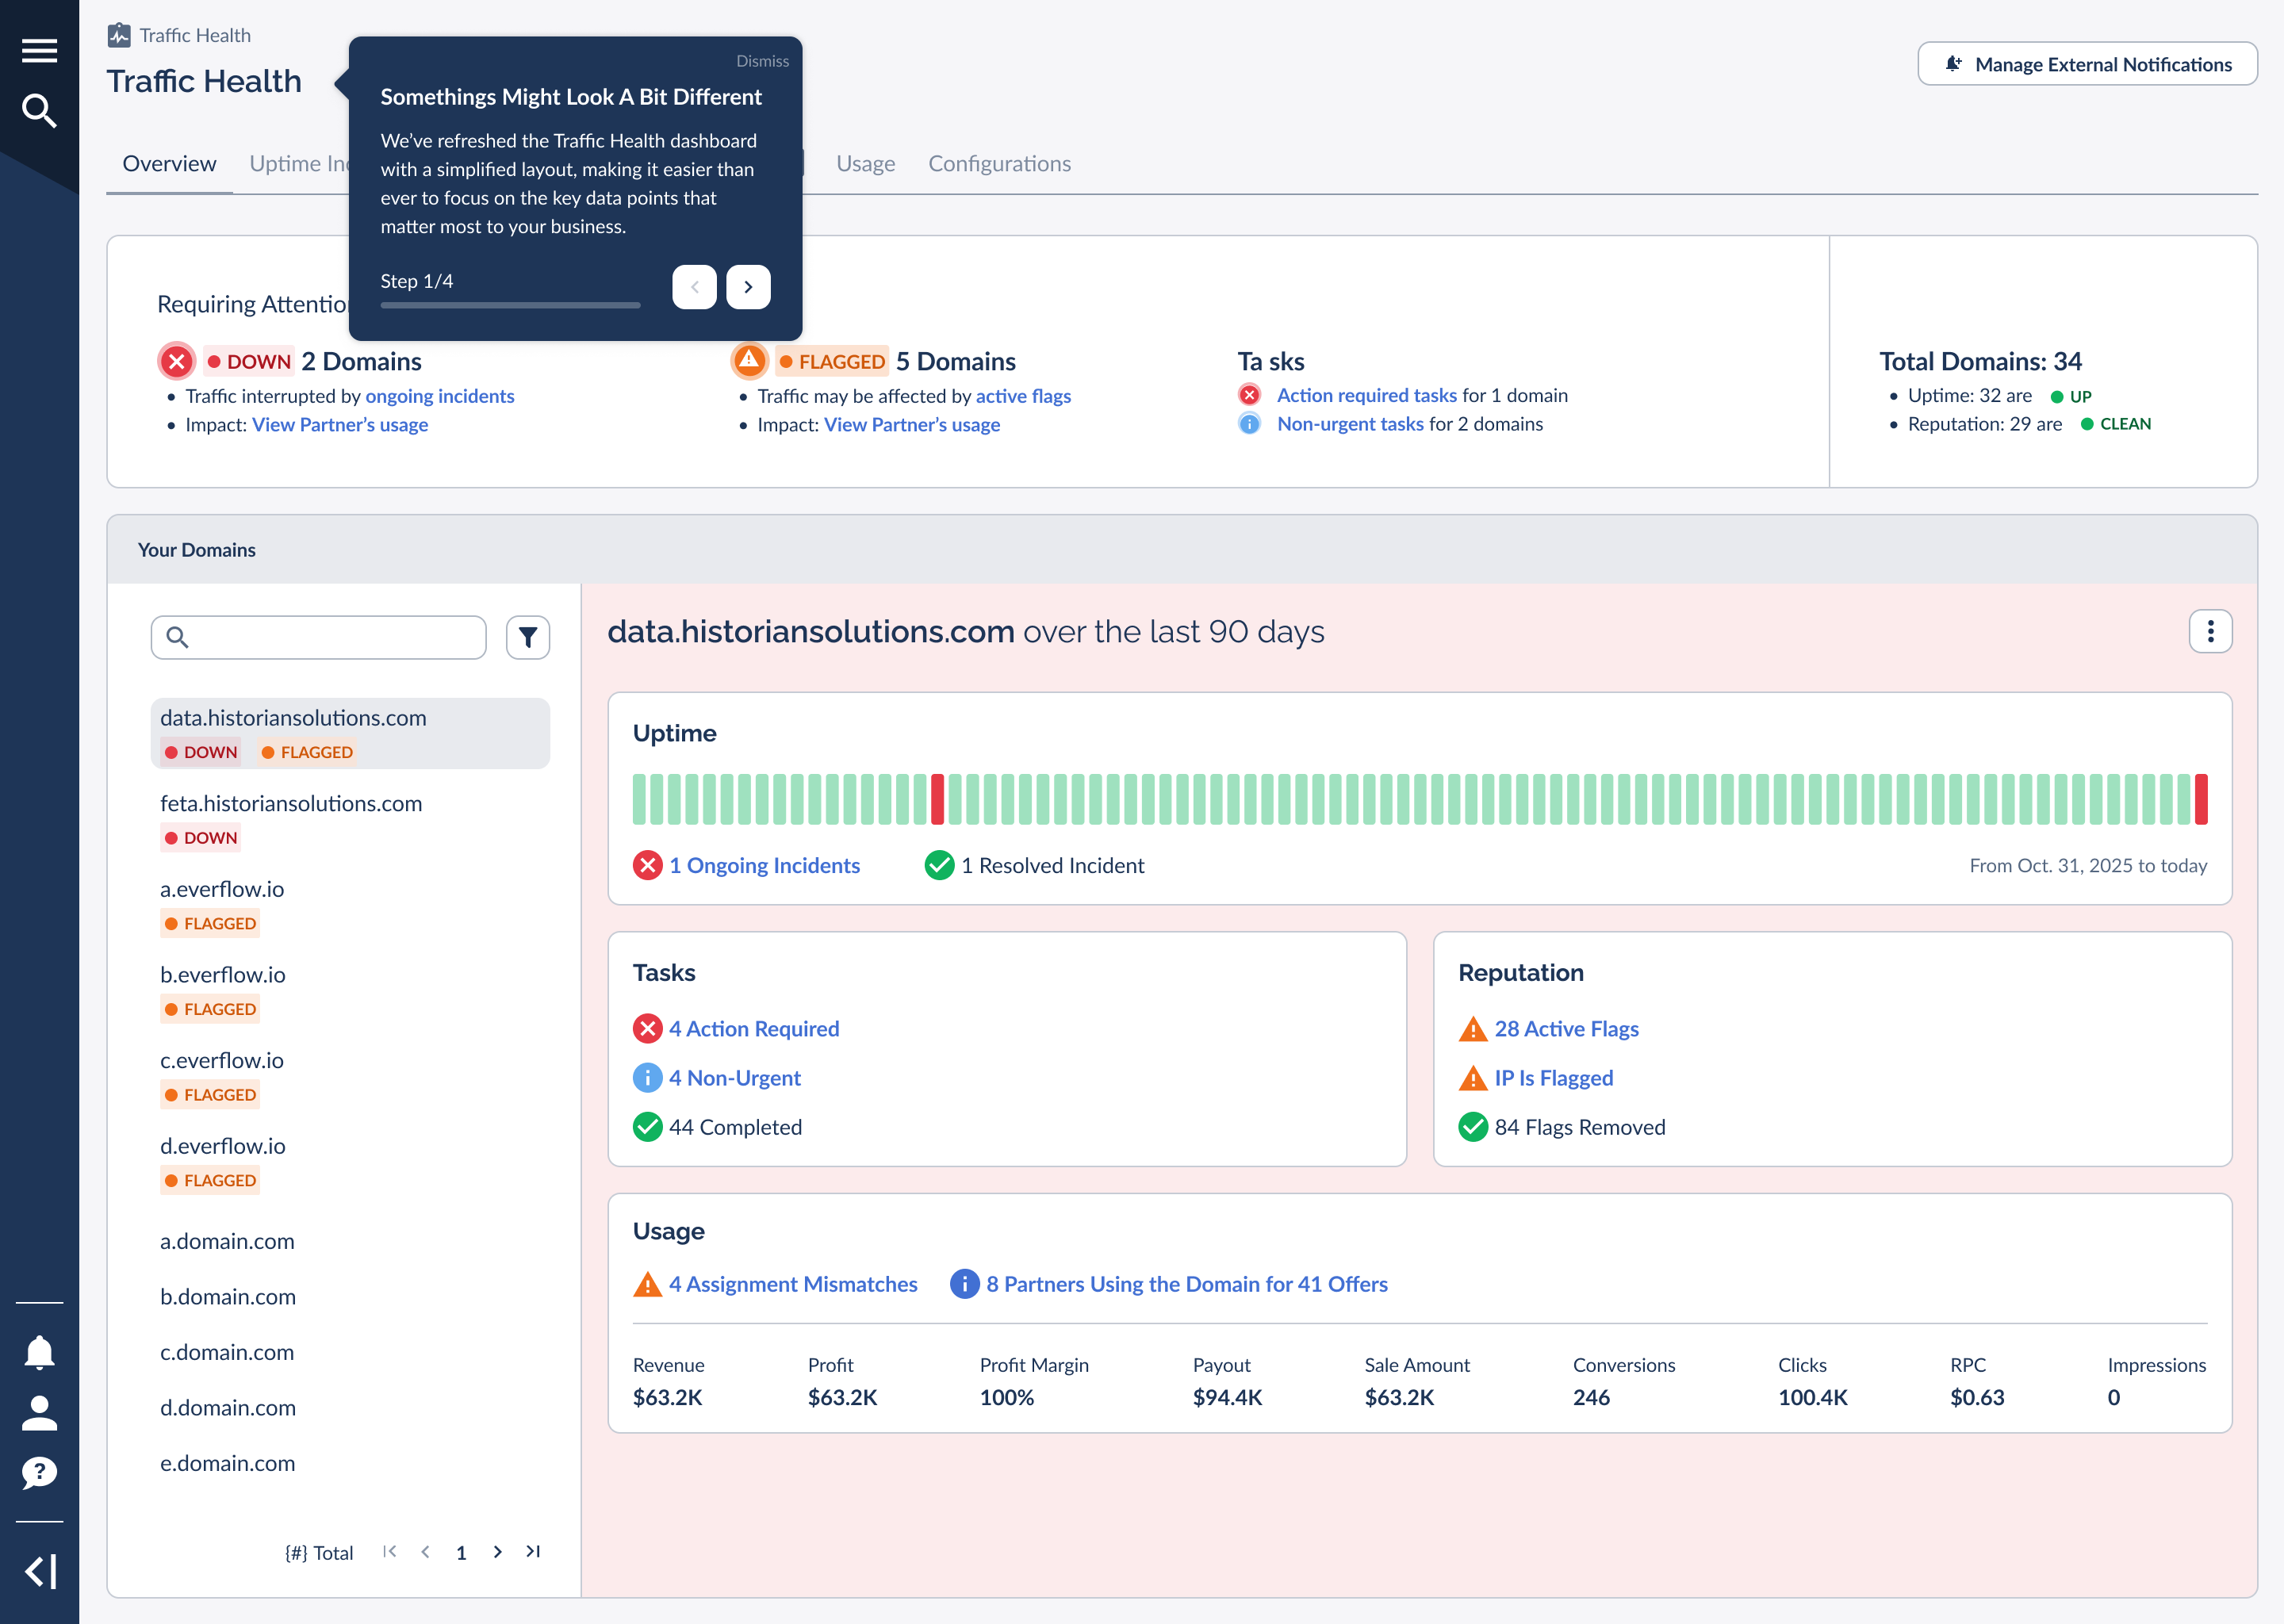Open ongoing incidents link
Image resolution: width=2284 pixels, height=1624 pixels.
point(440,396)
